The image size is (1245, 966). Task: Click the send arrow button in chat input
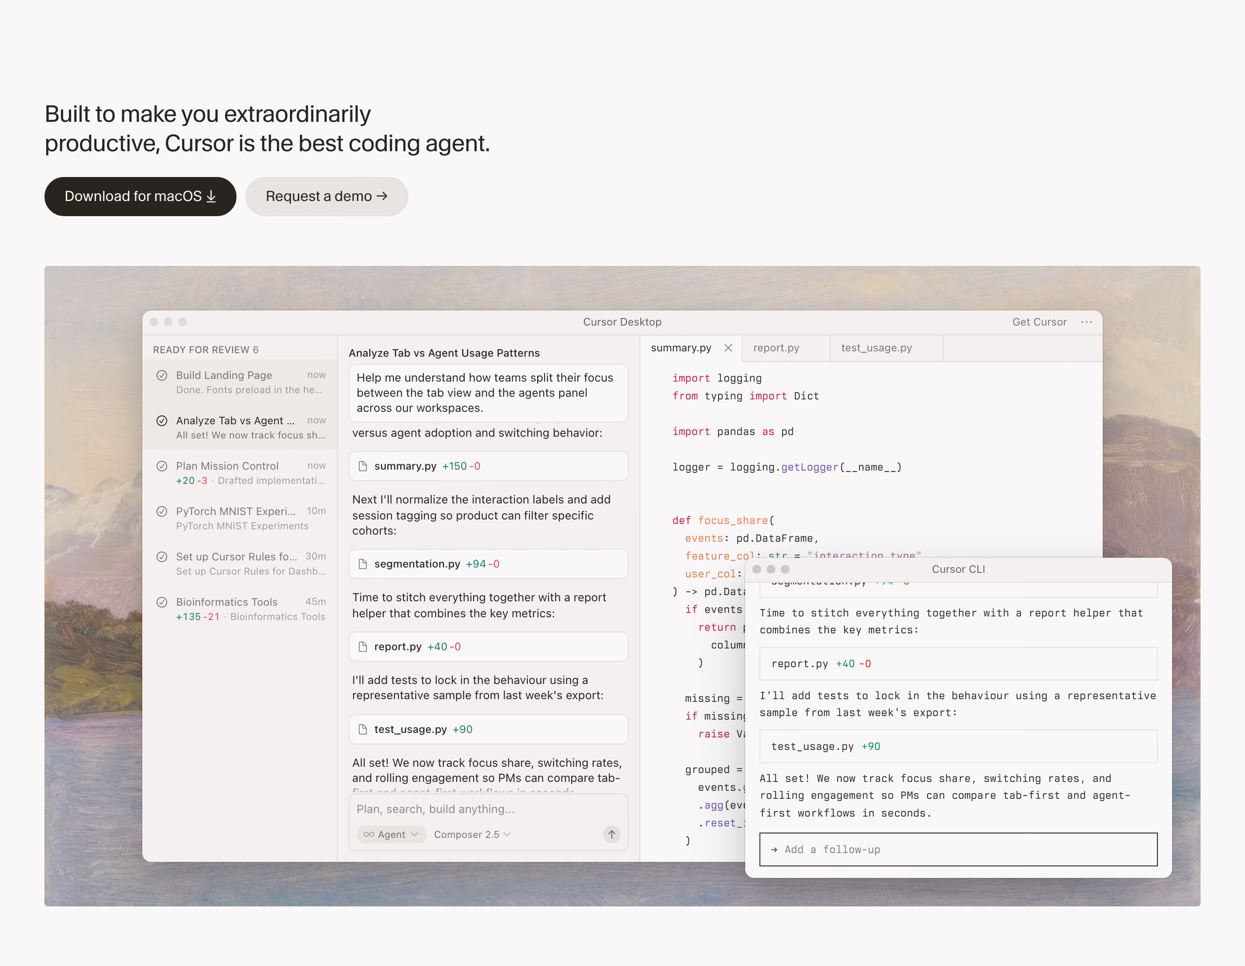pos(612,834)
